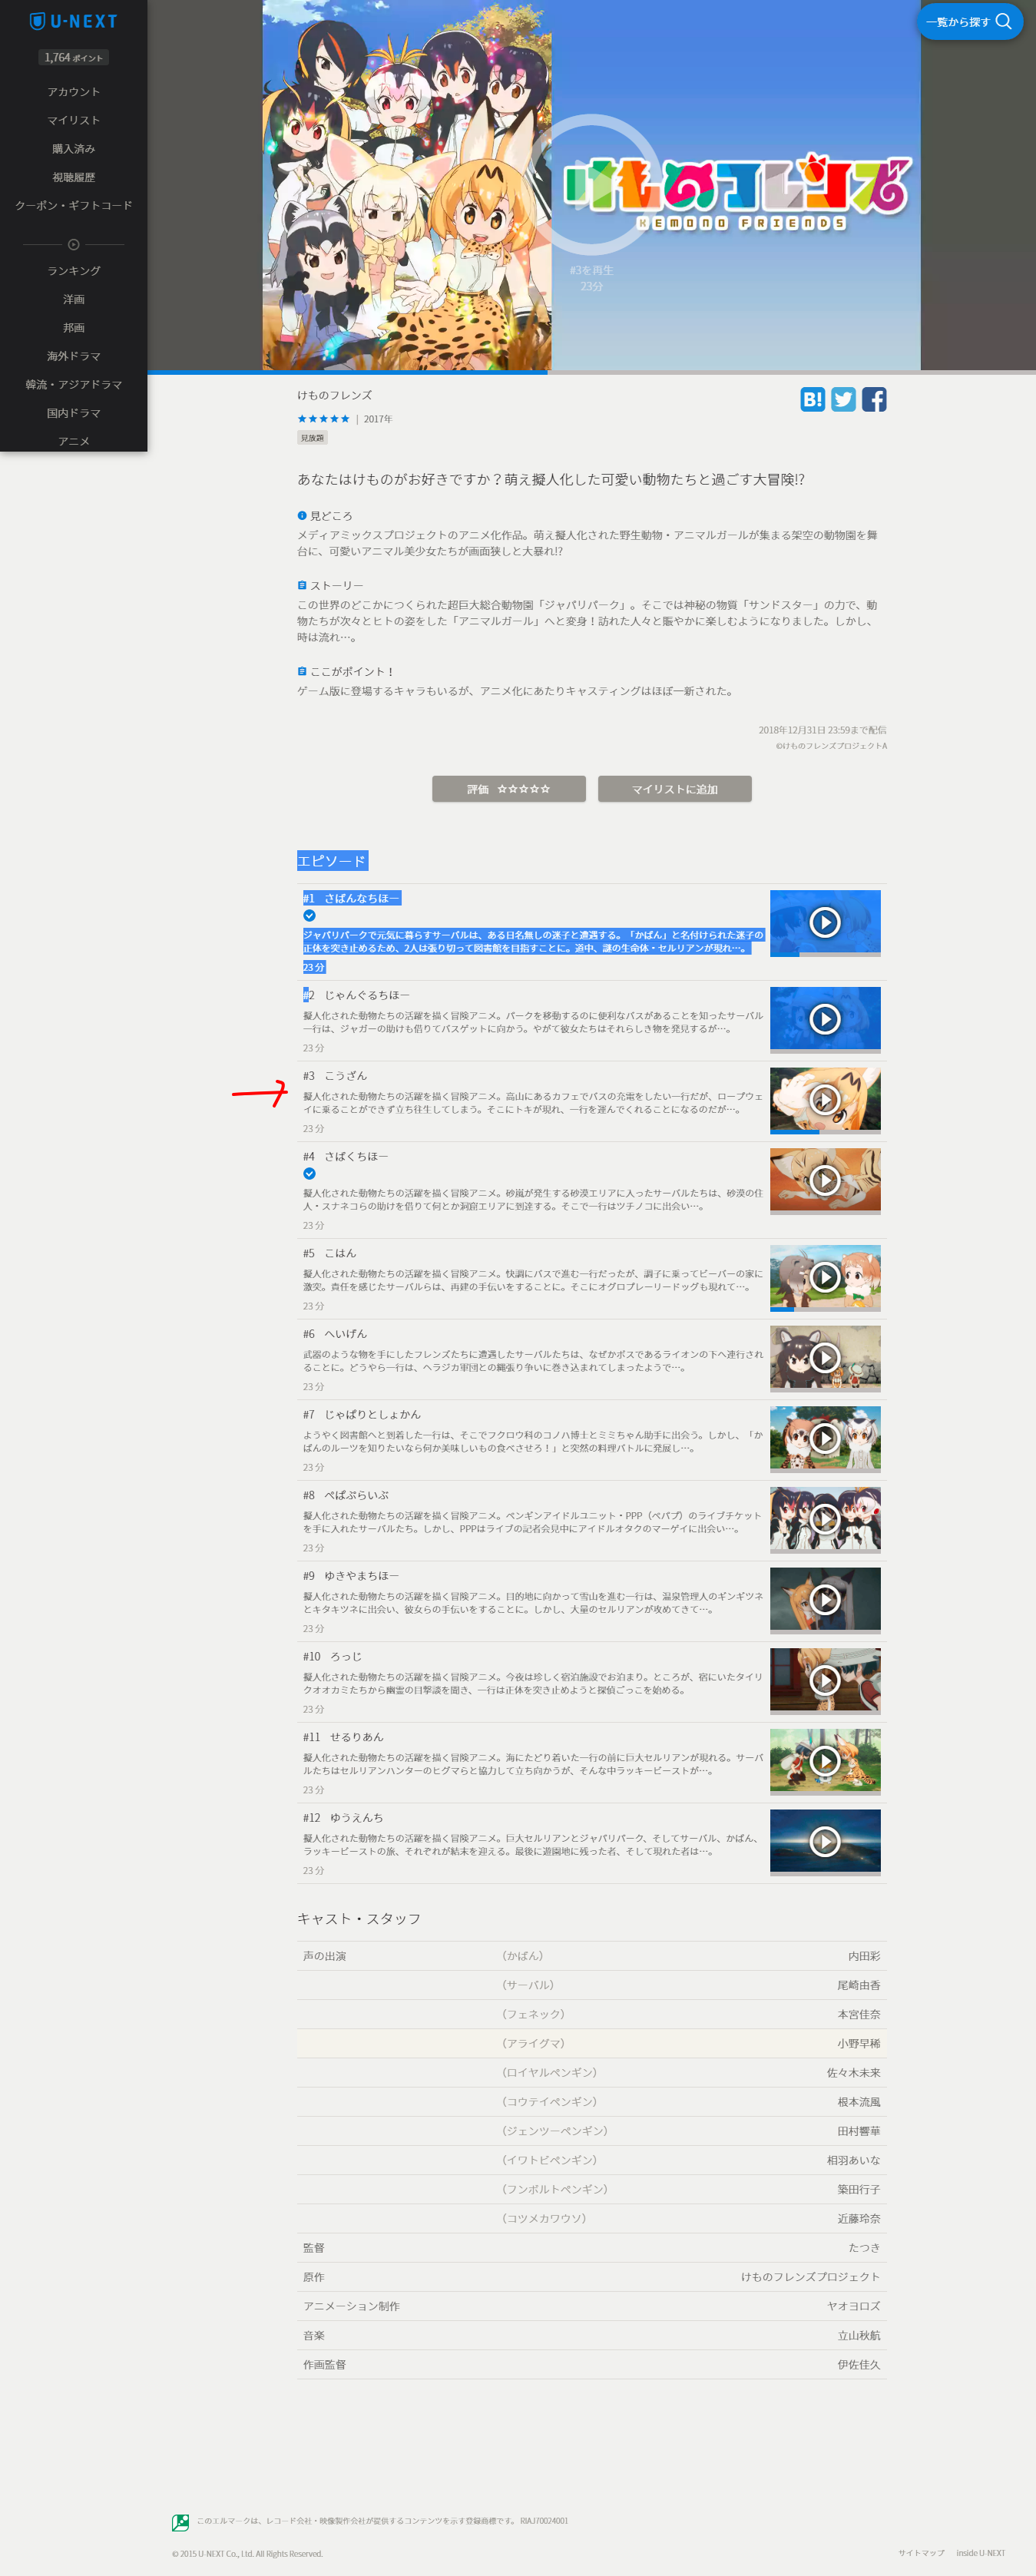
Task: Click the five-star rating under title
Action: tap(323, 419)
